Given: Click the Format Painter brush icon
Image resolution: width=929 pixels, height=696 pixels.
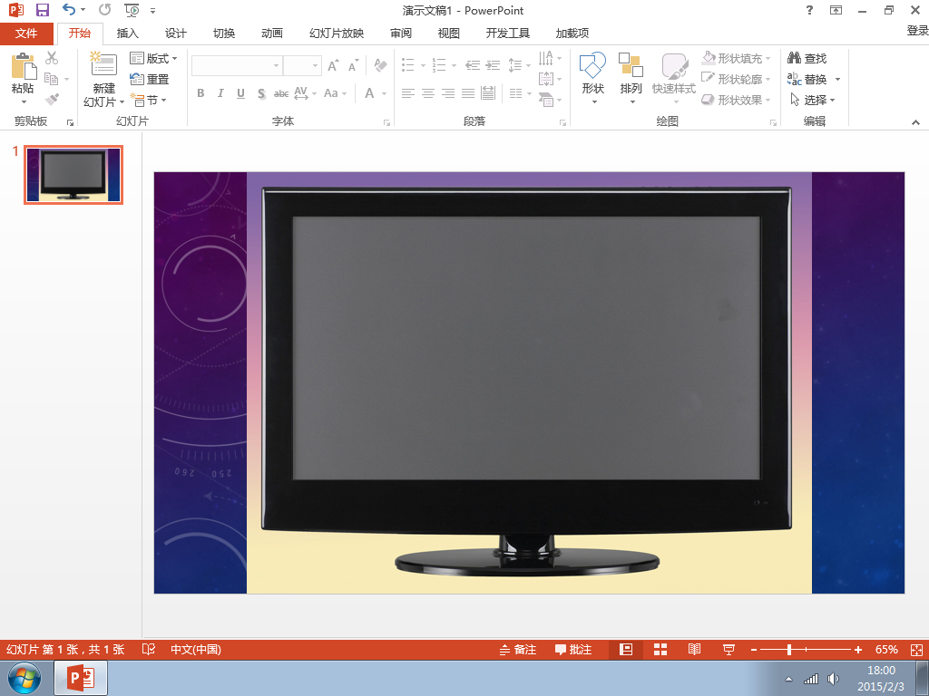Looking at the screenshot, I should pyautogui.click(x=52, y=100).
